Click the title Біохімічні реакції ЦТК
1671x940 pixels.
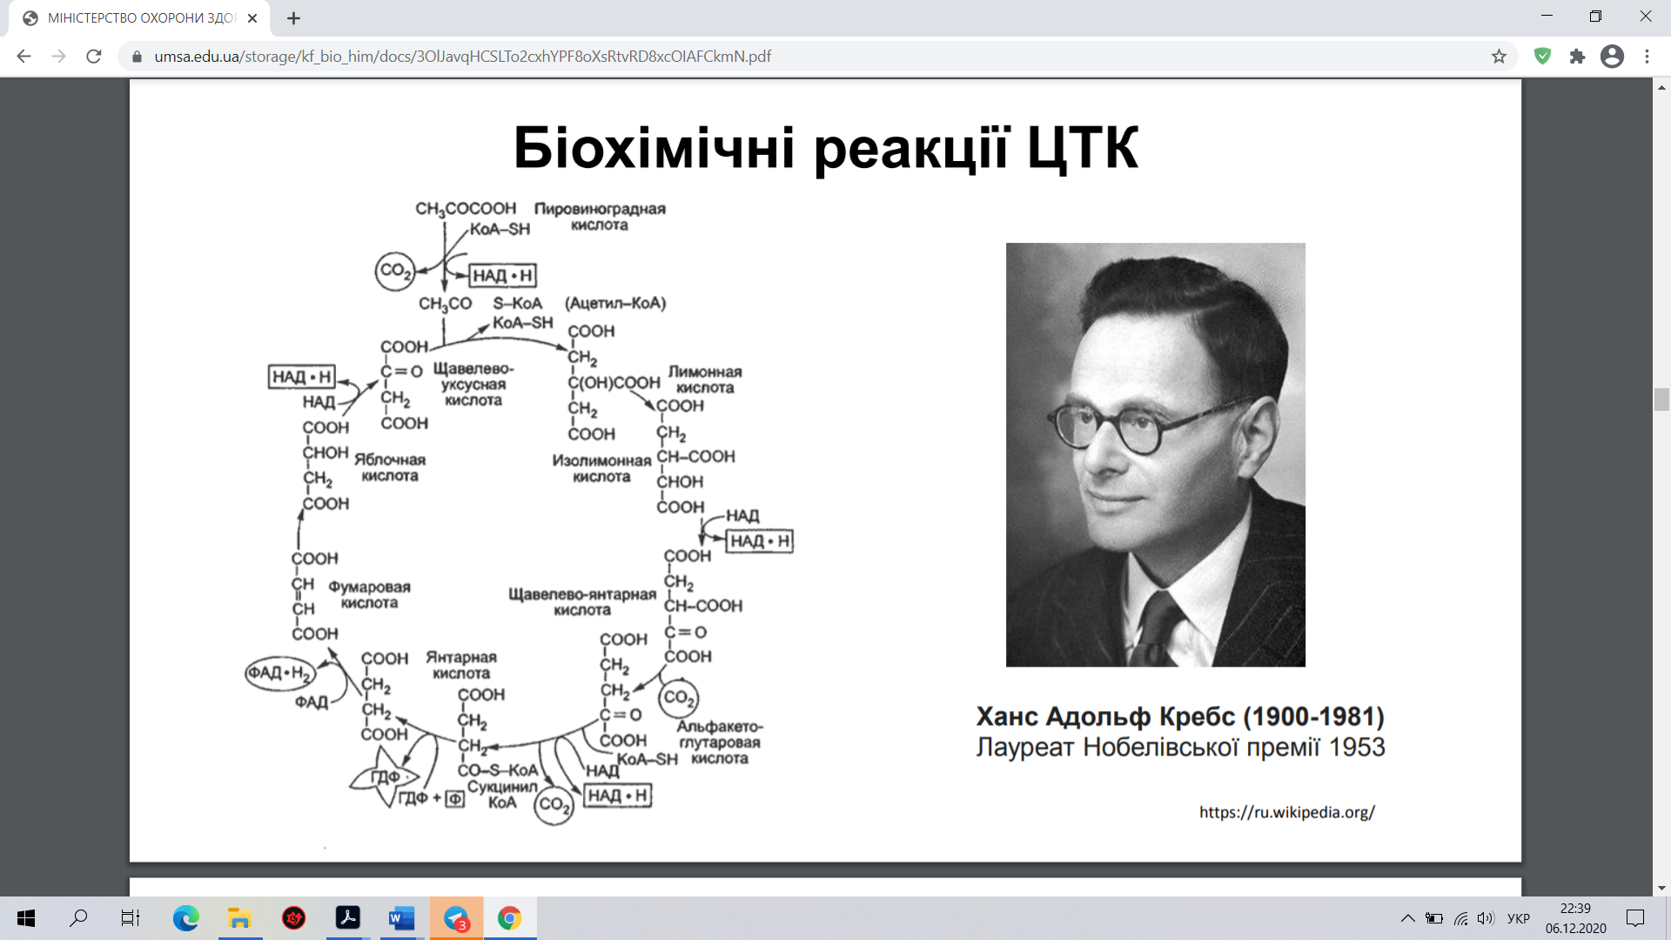(x=825, y=148)
